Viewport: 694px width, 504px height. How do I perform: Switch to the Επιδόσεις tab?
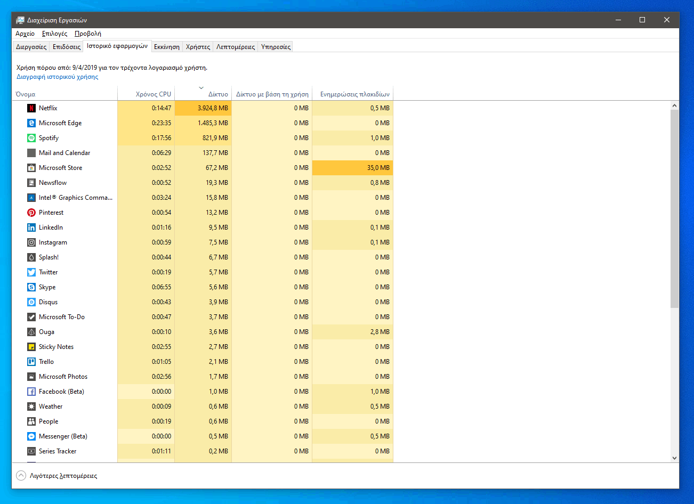(x=67, y=47)
